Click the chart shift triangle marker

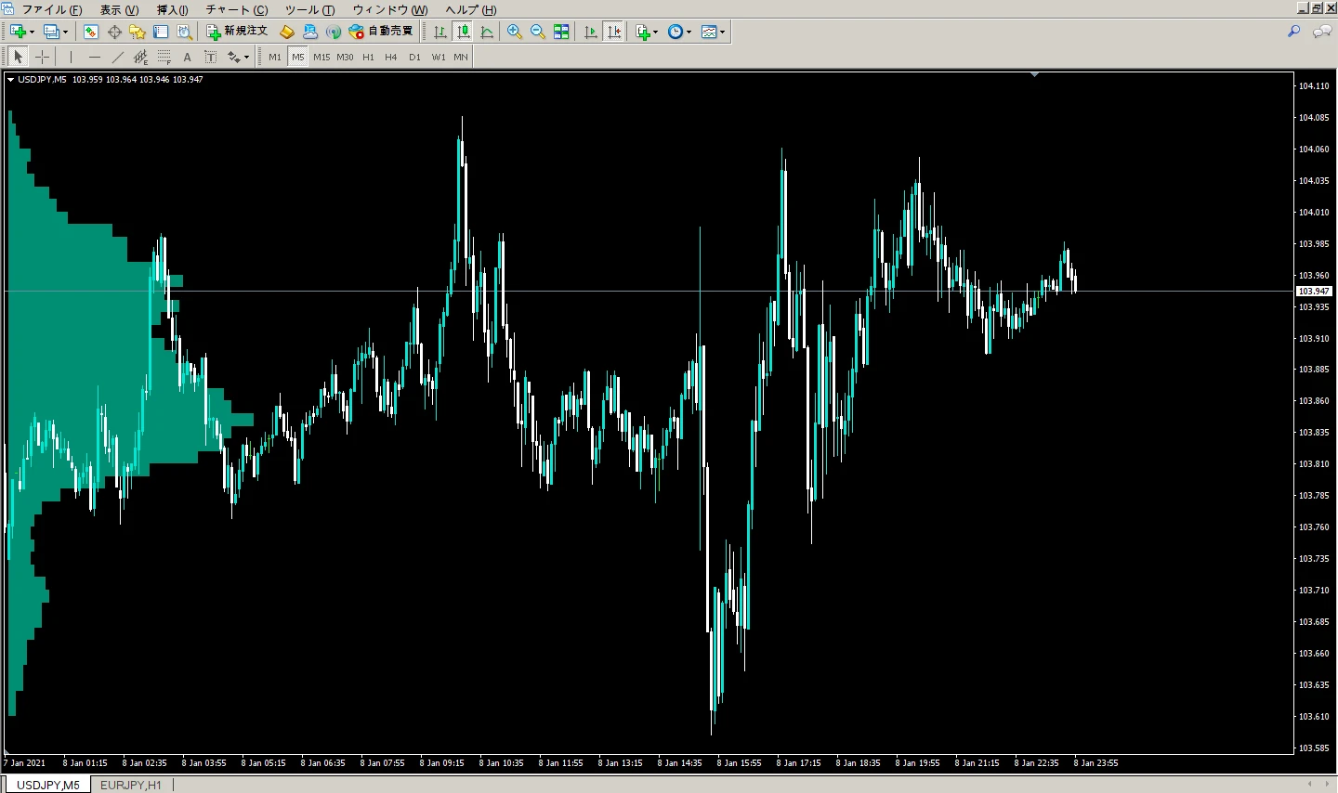1034,75
